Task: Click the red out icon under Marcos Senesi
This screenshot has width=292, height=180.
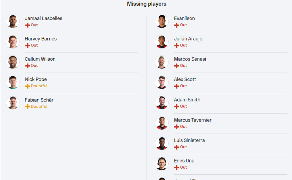Action: tap(177, 66)
